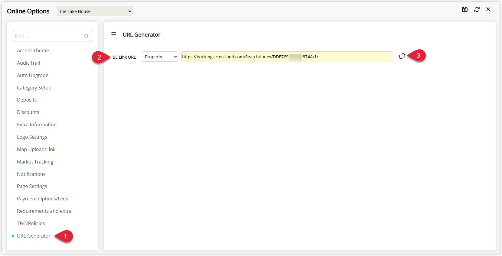Screen dimensions: 502x256
Task: Copy the IBE link URL to clipboard
Action: tap(402, 56)
